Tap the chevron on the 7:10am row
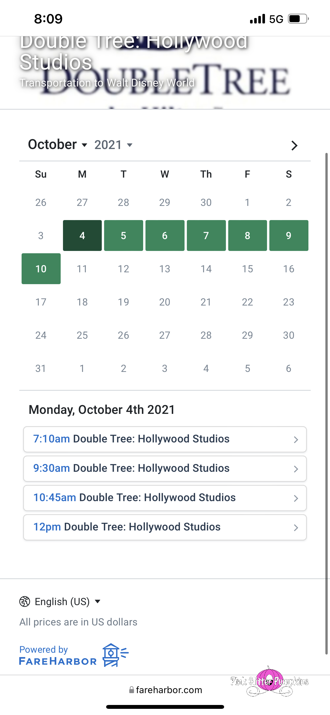The image size is (330, 715). point(296,440)
